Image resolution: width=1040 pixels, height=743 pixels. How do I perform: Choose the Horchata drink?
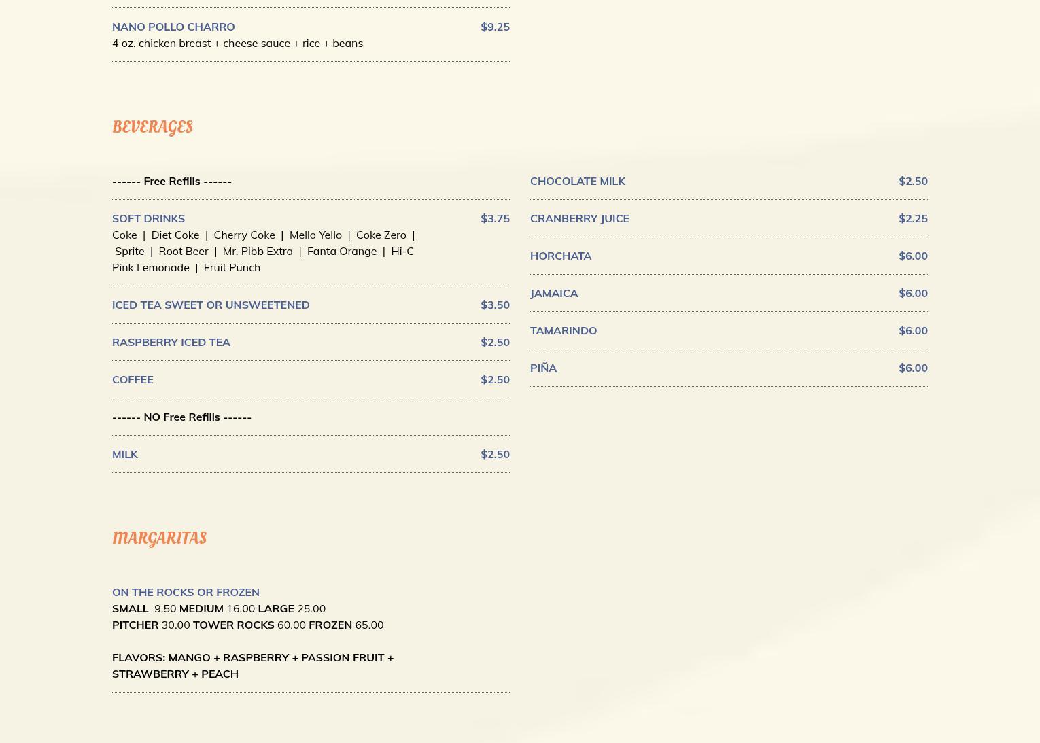click(560, 256)
